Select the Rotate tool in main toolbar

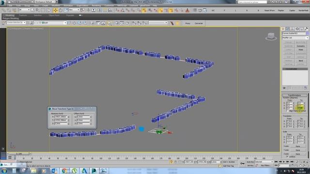tap(61, 10)
